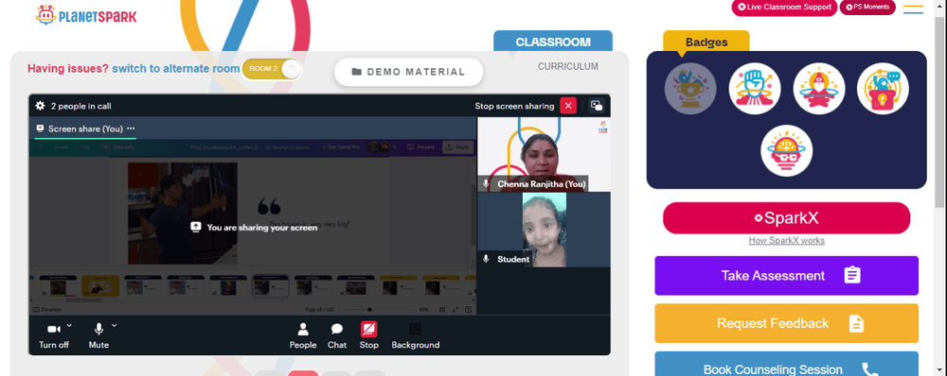The height and width of the screenshot is (376, 947).
Task: Open the Chat panel
Action: click(337, 335)
